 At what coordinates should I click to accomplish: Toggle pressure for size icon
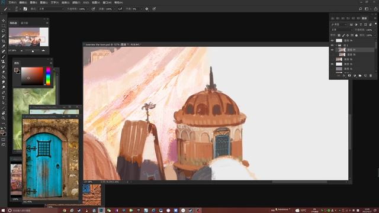[154, 9]
